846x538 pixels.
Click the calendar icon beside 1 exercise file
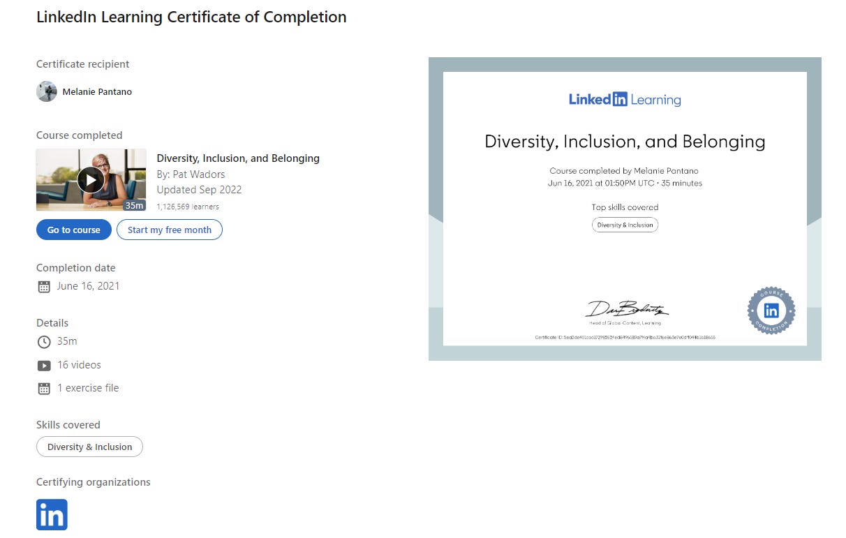44,389
